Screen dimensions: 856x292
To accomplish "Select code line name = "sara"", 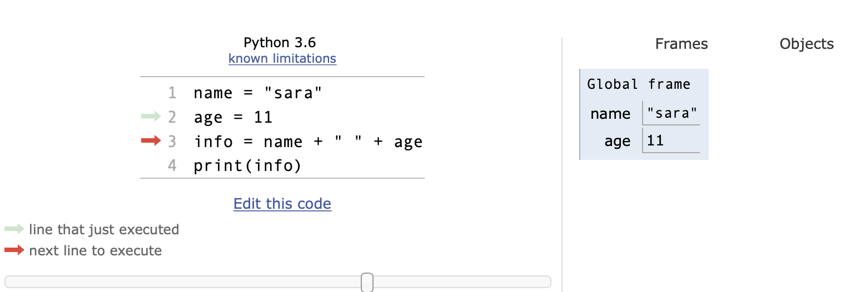I will point(258,93).
